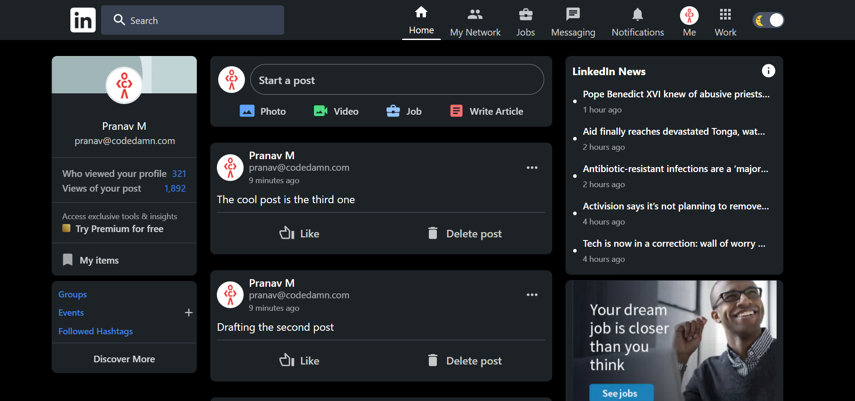Click '9 minutes ago' on 'cool post' post

tap(274, 180)
